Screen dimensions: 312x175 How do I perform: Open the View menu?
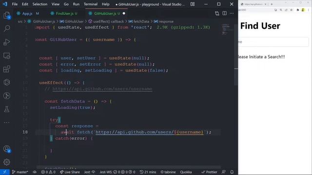point(55,4)
